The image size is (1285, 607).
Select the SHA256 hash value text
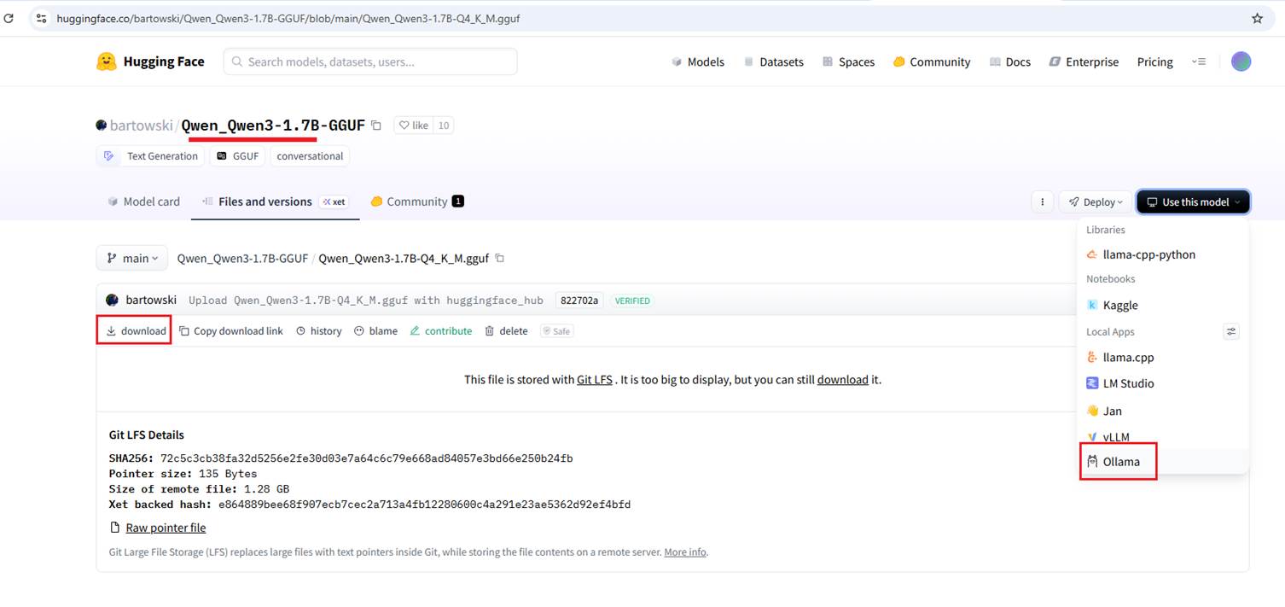[x=367, y=458]
